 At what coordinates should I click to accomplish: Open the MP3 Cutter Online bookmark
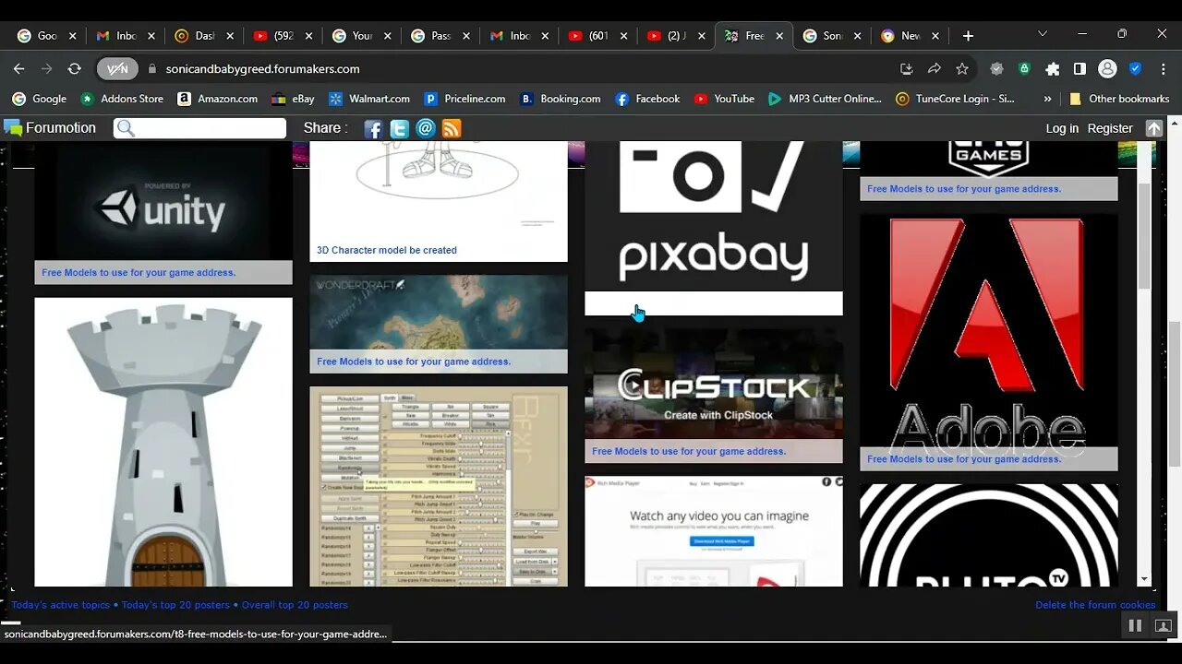[x=825, y=99]
